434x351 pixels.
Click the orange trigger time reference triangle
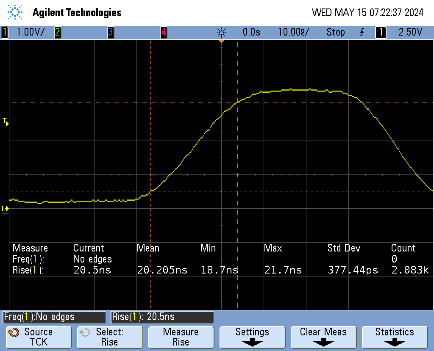click(221, 41)
